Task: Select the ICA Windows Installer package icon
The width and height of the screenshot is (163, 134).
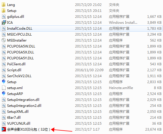Action: [4, 22]
